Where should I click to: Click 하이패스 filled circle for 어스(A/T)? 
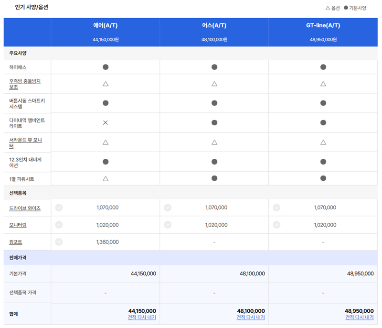point(214,67)
